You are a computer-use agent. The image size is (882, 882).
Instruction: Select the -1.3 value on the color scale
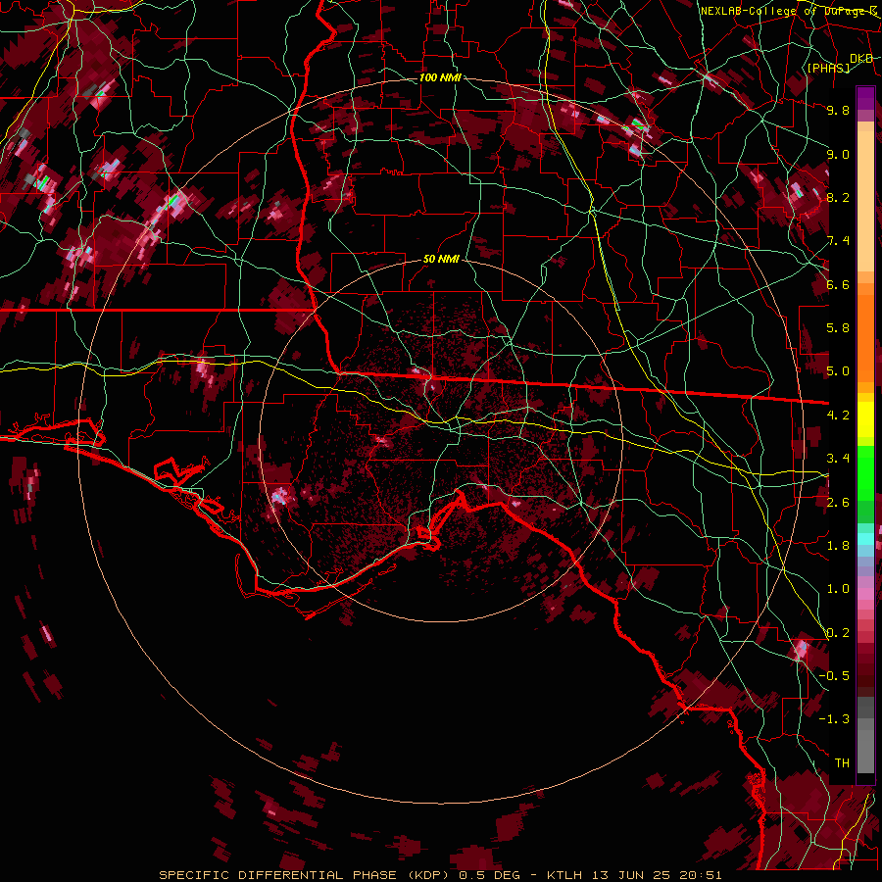click(x=834, y=719)
